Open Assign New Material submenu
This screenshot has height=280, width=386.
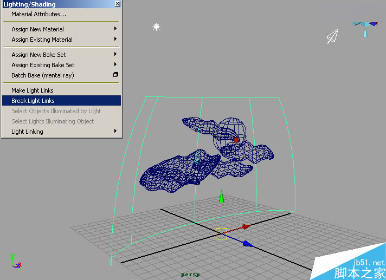coord(62,29)
